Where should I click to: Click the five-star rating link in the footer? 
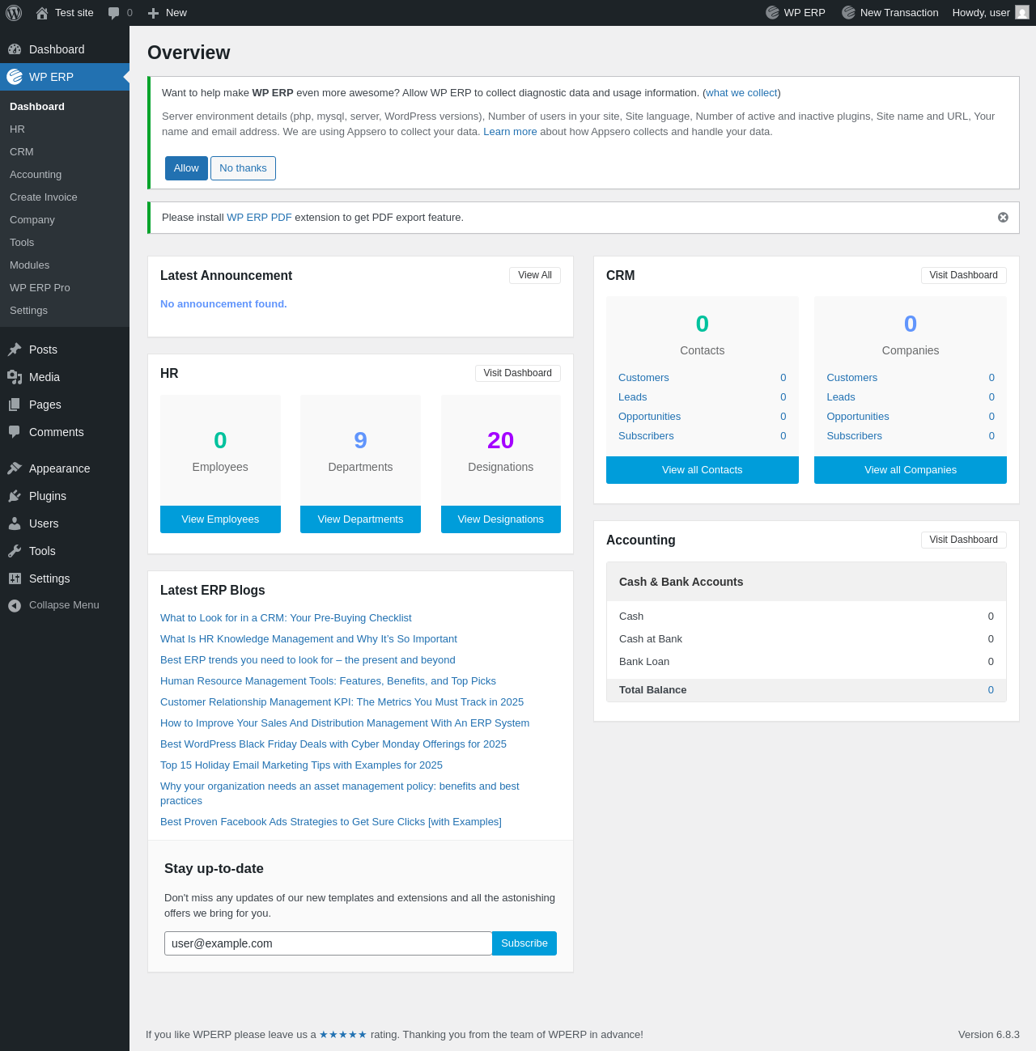click(x=343, y=1035)
